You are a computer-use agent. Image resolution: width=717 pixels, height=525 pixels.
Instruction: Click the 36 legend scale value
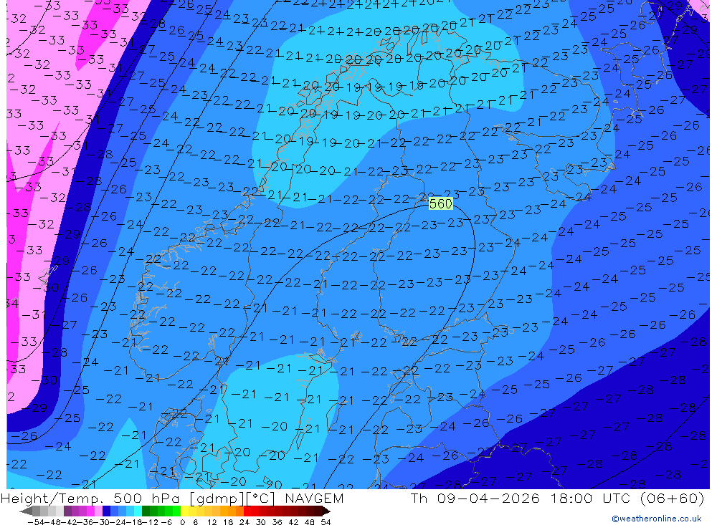click(277, 522)
